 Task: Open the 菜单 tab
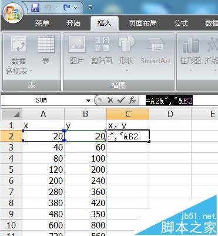[x=42, y=23]
